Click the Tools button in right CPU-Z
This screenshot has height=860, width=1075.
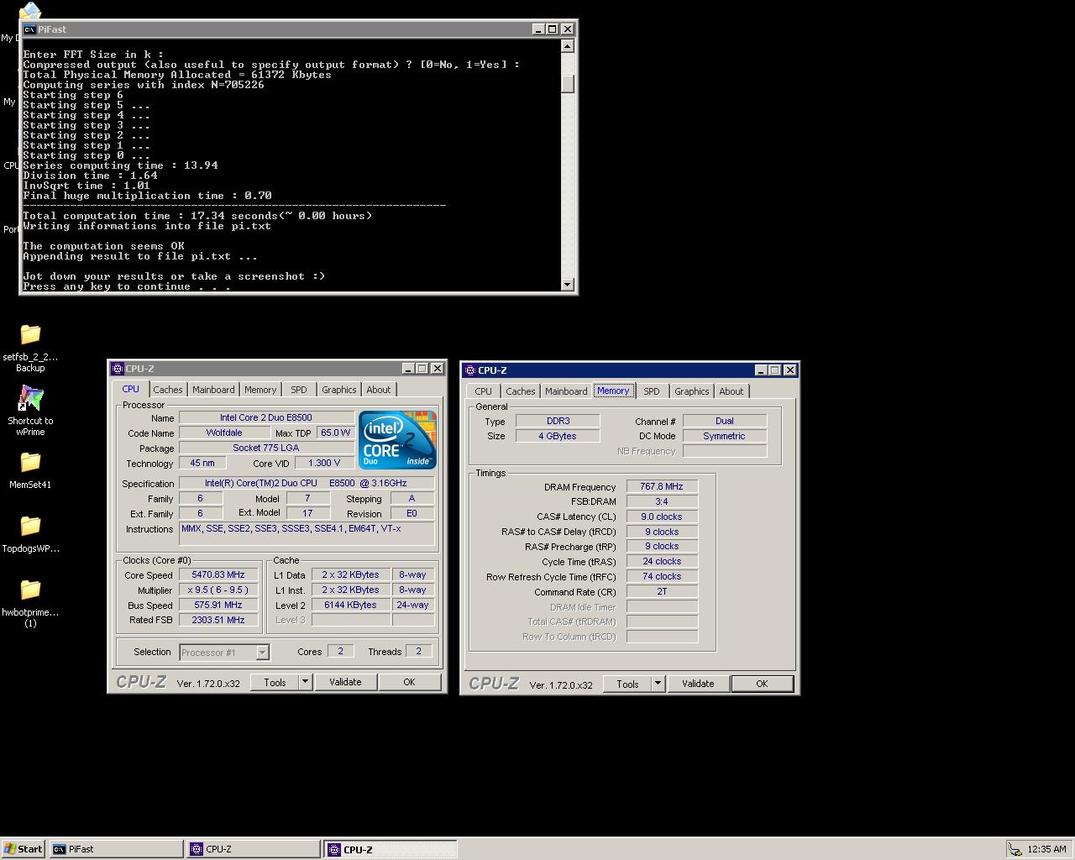(627, 684)
